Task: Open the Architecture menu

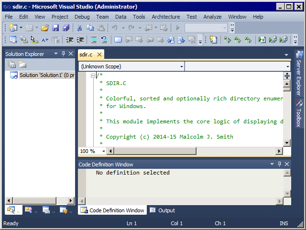Action: (x=166, y=17)
